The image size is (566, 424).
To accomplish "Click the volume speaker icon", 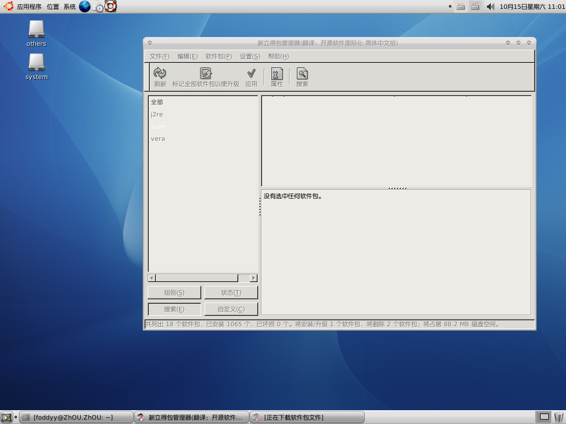I will click(490, 7).
